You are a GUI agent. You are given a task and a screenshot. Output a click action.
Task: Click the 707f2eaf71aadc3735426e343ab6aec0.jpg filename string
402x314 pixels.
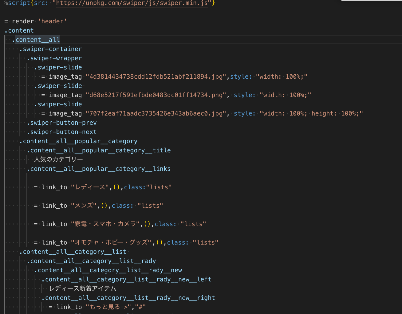[156, 113]
